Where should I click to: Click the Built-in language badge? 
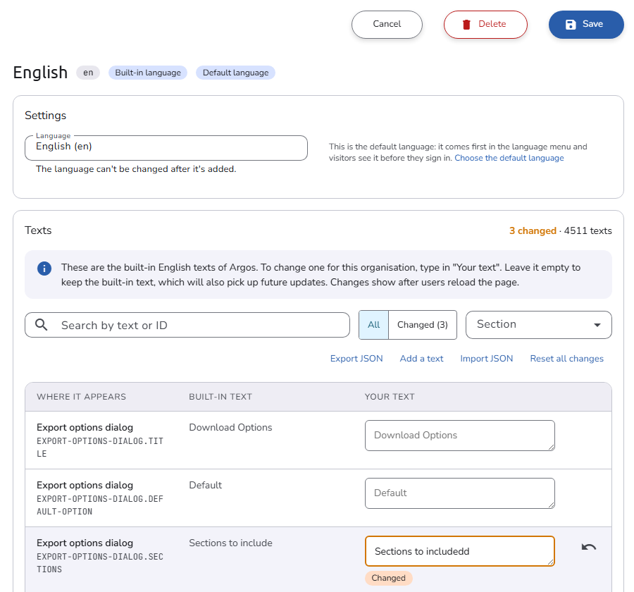(148, 73)
